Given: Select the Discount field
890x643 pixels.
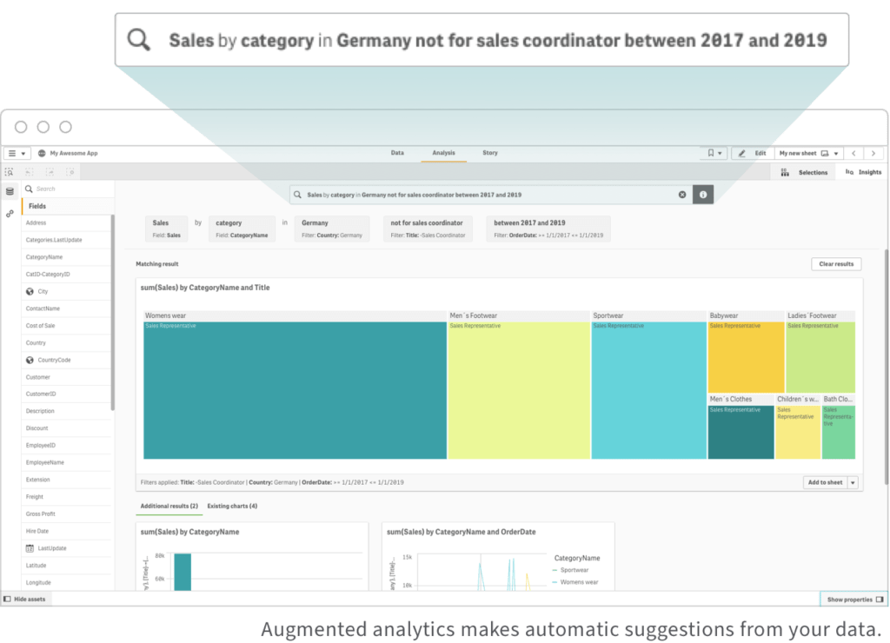Looking at the screenshot, I should pyautogui.click(x=66, y=428).
